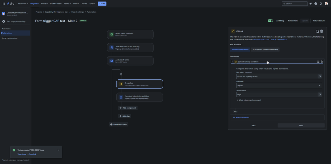Image resolution: width=331 pixels, height=164 pixels.
Task: Focus the First value input field
Action: click(x=277, y=76)
